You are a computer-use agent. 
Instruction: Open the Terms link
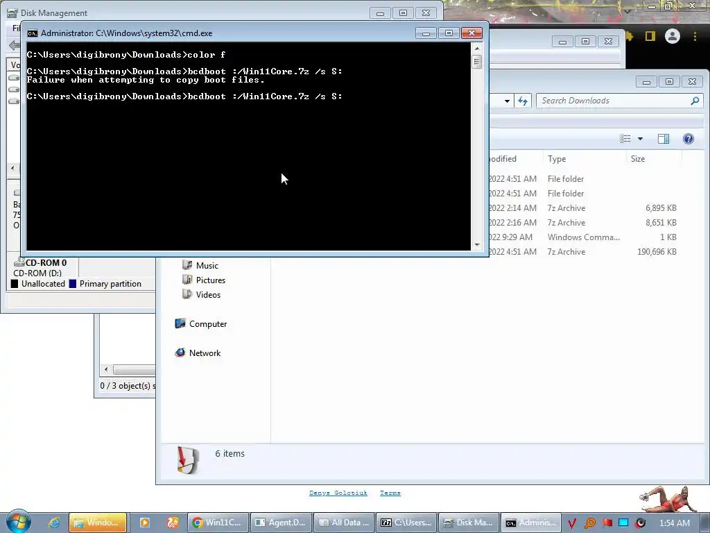(390, 493)
